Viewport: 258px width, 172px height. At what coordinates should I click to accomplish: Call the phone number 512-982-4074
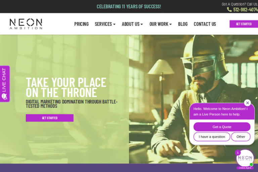point(246,9)
